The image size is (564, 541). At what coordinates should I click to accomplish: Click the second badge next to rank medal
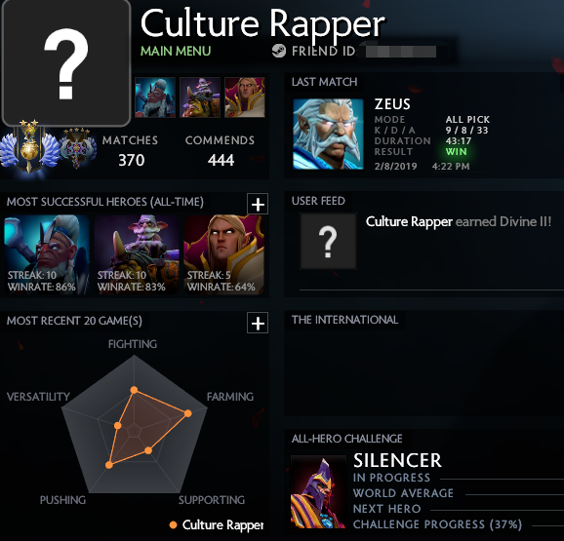click(78, 147)
